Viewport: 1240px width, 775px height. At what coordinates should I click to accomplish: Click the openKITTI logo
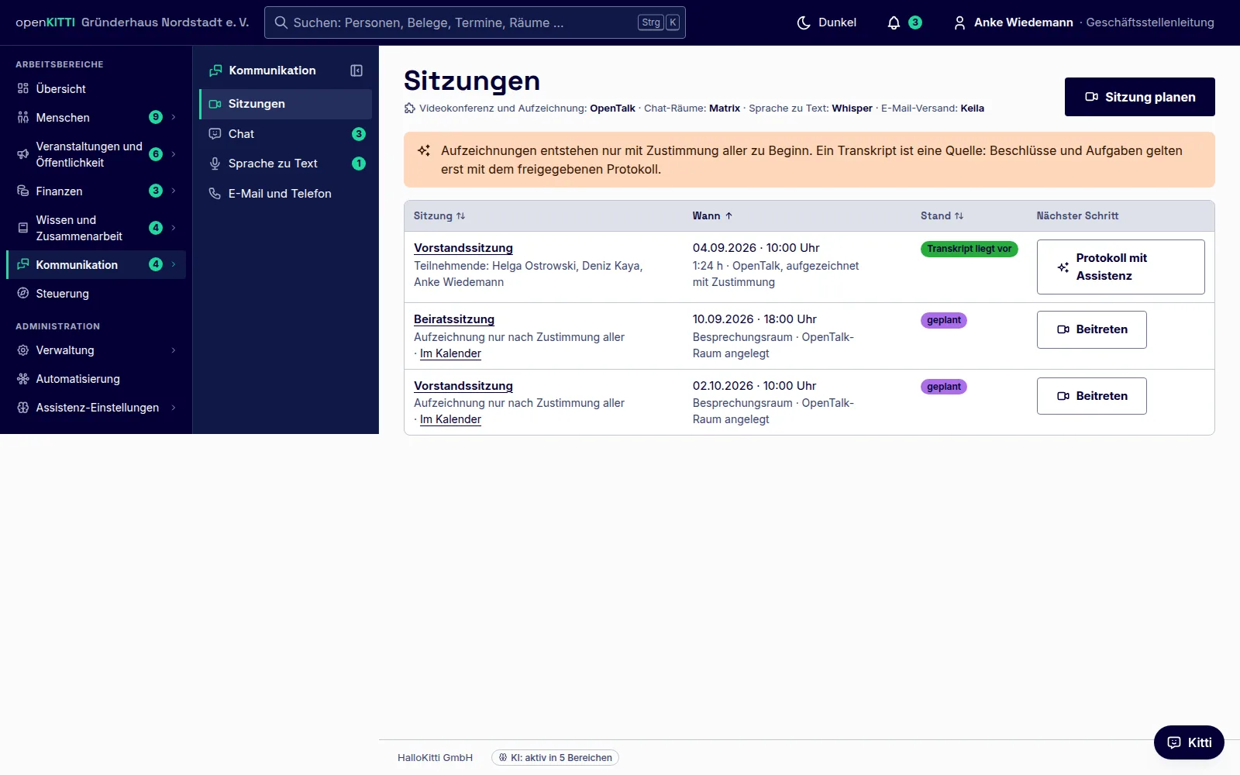coord(45,22)
